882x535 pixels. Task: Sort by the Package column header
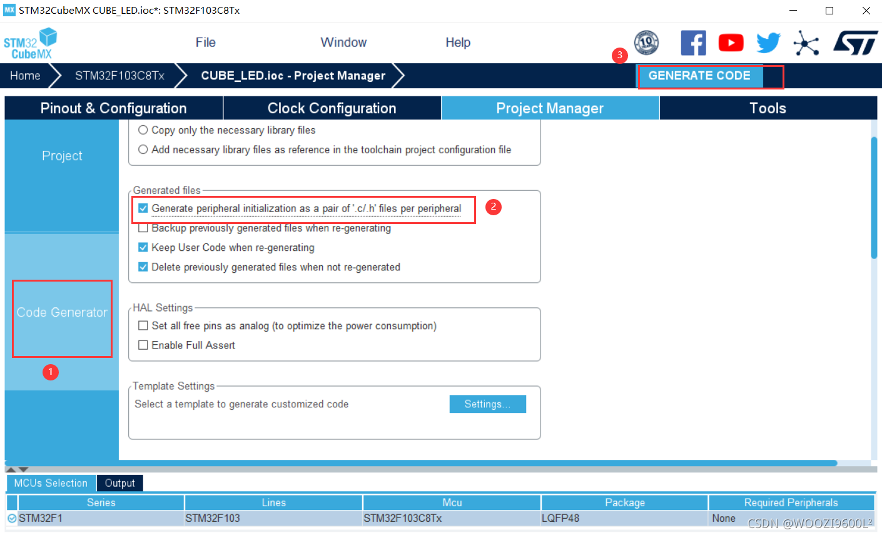click(625, 502)
